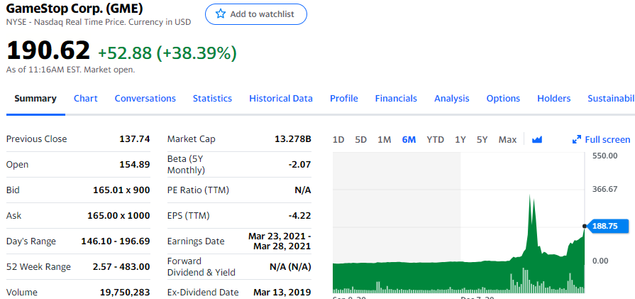This screenshot has height=299, width=635.
Task: Click the GameStop Corp. (GME) heading
Action: [74, 8]
